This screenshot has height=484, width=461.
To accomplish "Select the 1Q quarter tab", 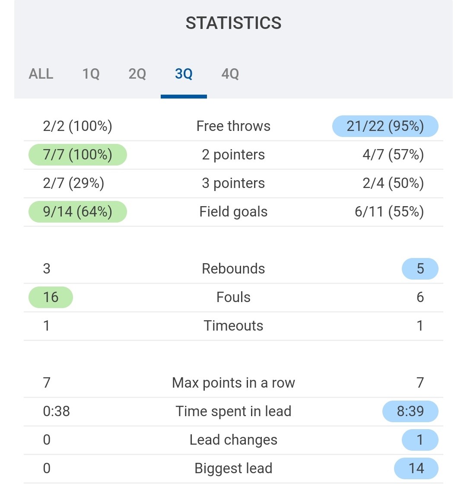I will pos(91,74).
